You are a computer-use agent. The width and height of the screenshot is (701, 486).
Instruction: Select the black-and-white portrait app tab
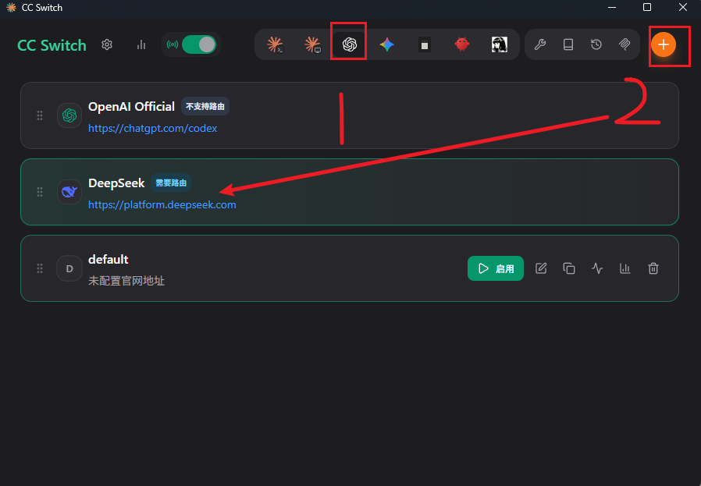click(500, 44)
